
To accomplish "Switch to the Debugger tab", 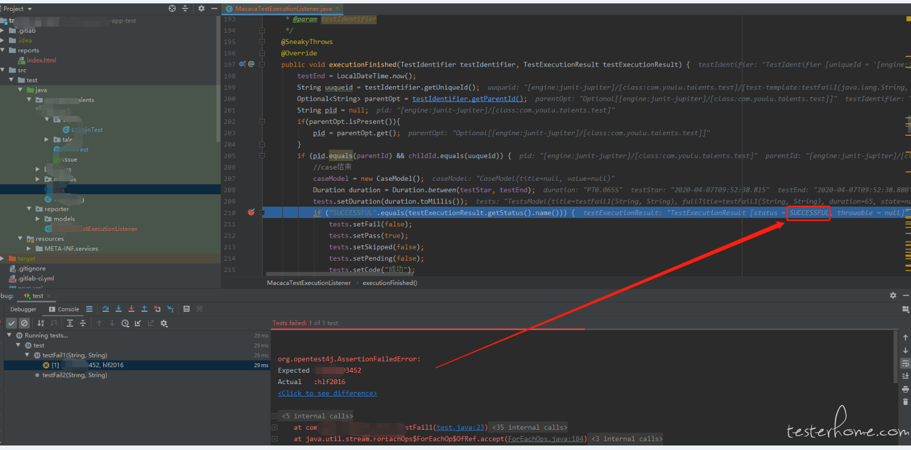I will [x=23, y=309].
